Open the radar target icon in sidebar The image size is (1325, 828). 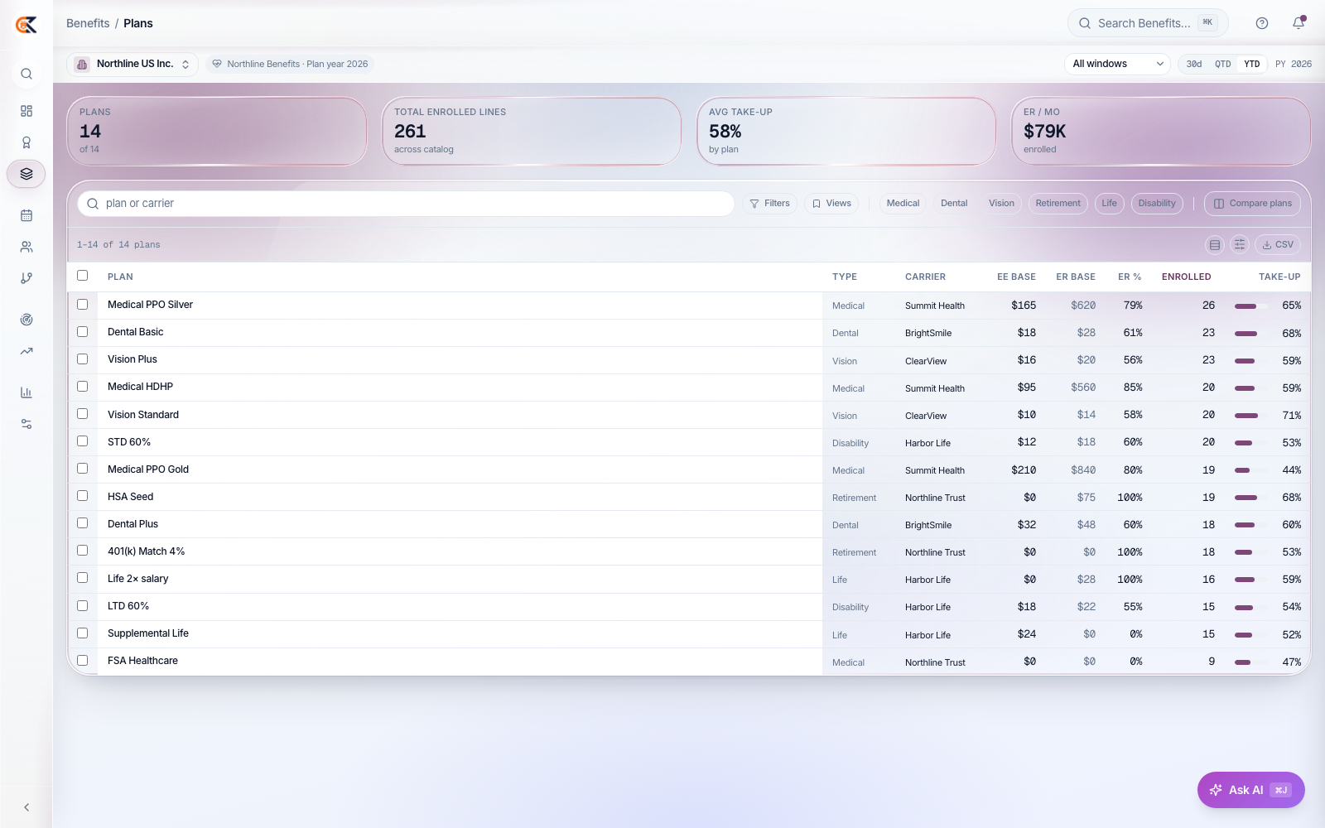(x=26, y=320)
